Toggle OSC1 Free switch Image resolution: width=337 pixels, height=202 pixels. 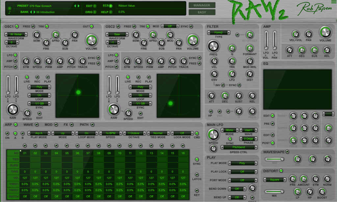click(33, 26)
